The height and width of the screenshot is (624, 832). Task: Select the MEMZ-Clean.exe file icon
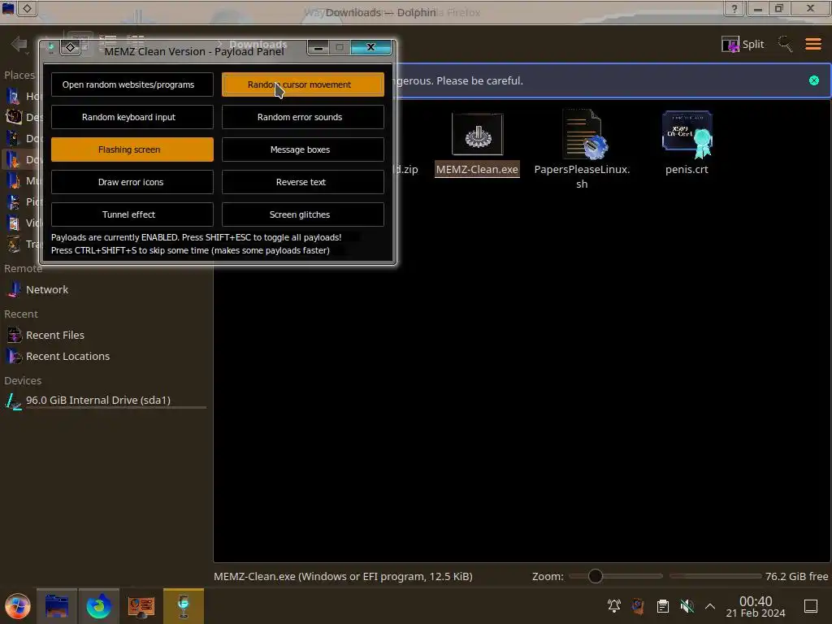[x=477, y=134]
